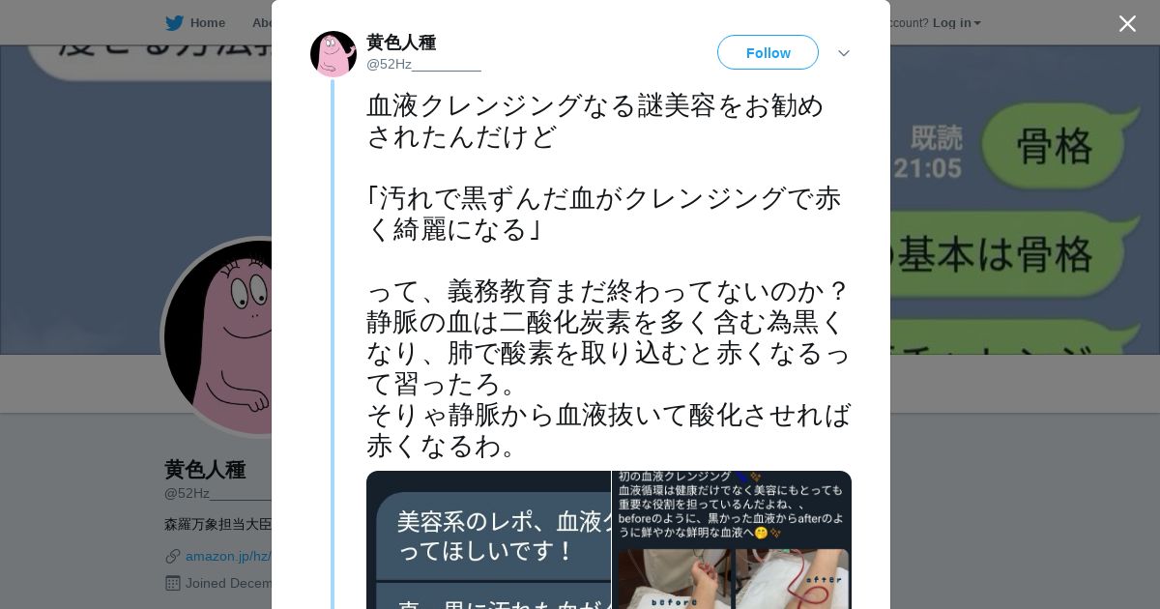This screenshot has height=609, width=1160.
Task: Click the calendar icon beside Joined date
Action: (173, 583)
